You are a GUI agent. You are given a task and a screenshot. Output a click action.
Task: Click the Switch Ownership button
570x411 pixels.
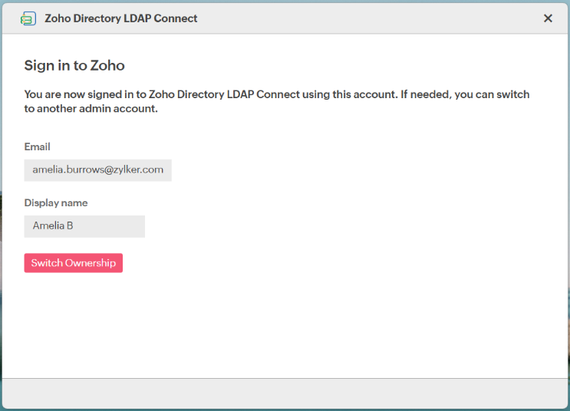click(74, 263)
